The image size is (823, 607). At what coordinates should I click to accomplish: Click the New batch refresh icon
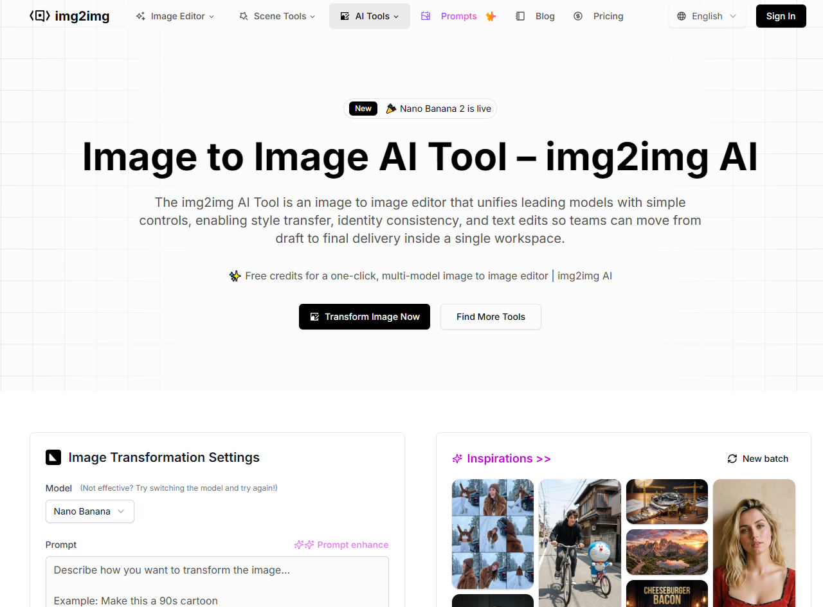click(x=732, y=459)
